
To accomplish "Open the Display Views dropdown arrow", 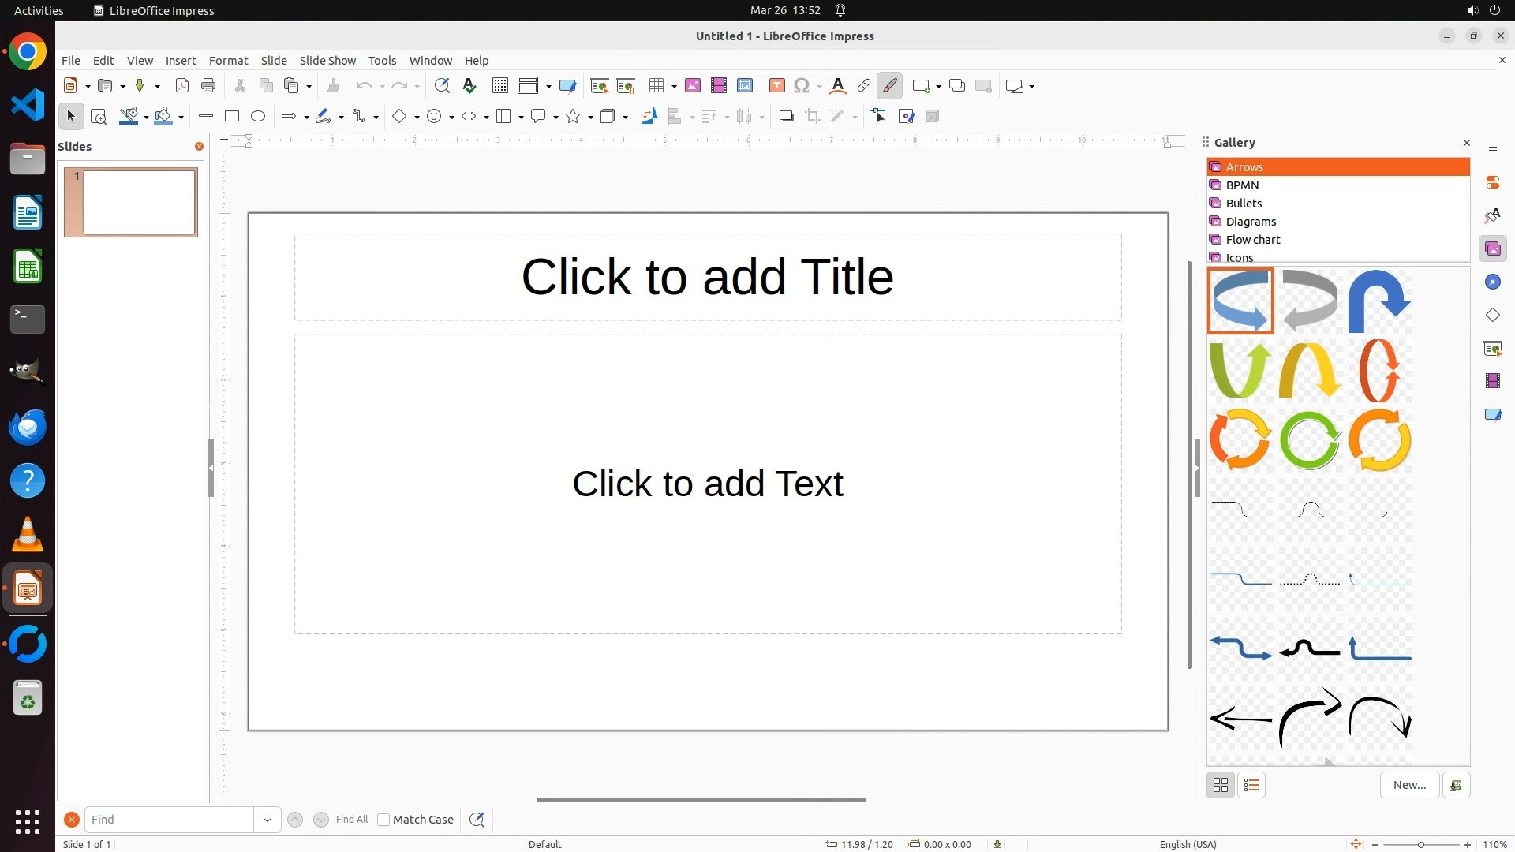I will [548, 86].
